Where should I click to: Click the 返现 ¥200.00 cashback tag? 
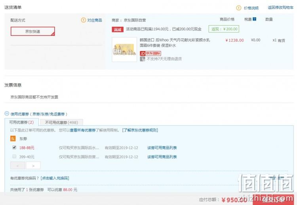224,29
